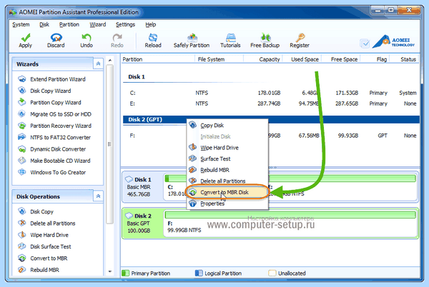Click the Apply checkmark toolbar icon
Image resolution: width=429 pixels, height=287 pixels.
coord(26,37)
